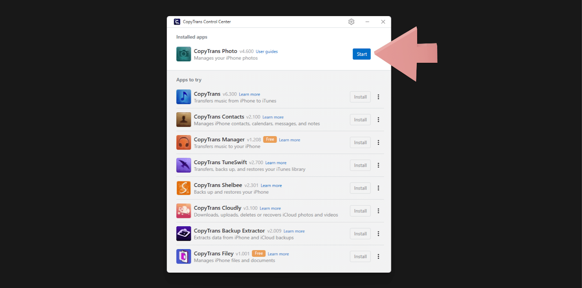Open Learn more for CopyTrans TuneSwift
The width and height of the screenshot is (582, 288).
(276, 163)
